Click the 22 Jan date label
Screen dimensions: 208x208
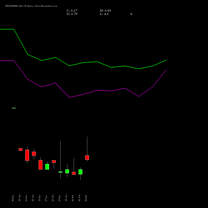[33, 198]
